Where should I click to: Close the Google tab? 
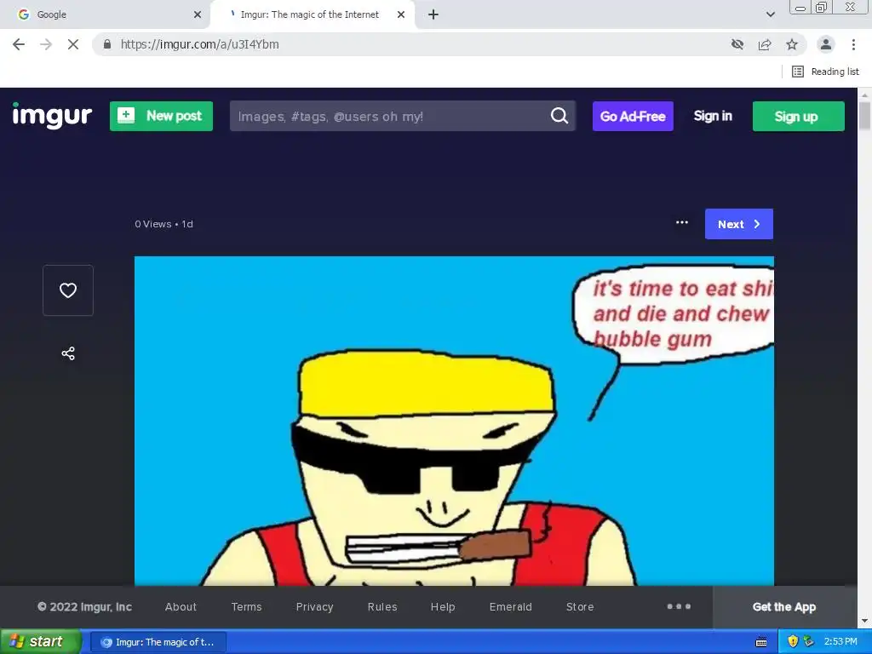pos(198,14)
